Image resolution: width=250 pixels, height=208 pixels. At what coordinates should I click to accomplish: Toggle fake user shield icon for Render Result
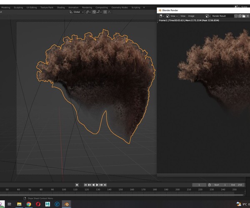[236, 16]
